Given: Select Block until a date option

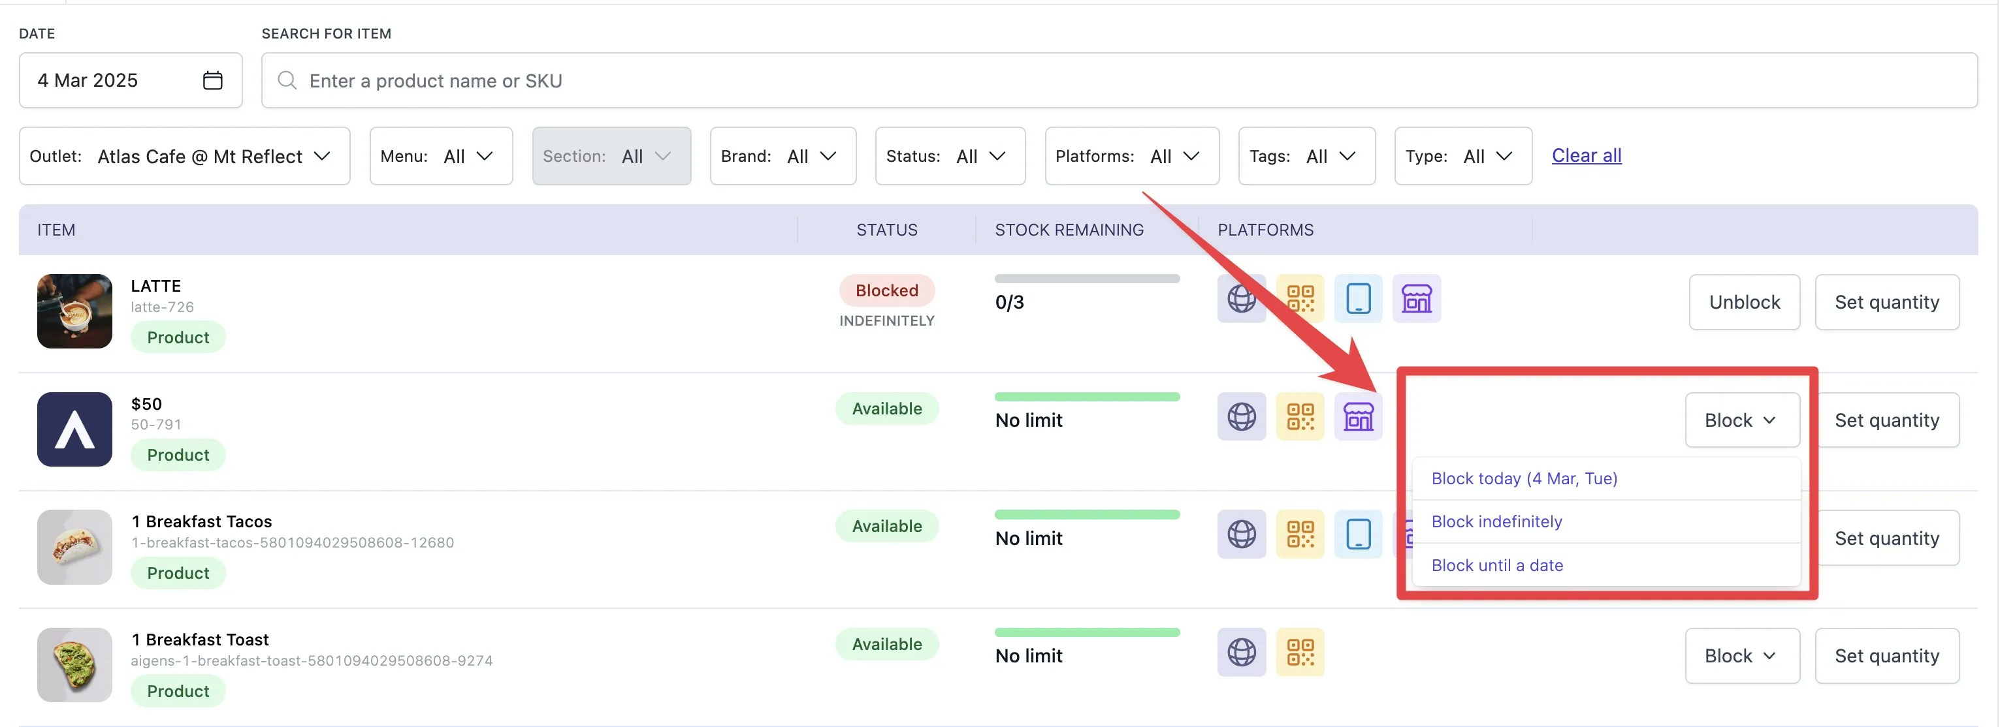Looking at the screenshot, I should coord(1497,565).
